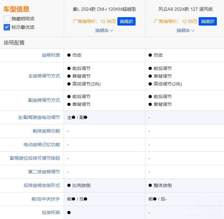Click the 主座椅调节方式 row label

click(x=44, y=76)
